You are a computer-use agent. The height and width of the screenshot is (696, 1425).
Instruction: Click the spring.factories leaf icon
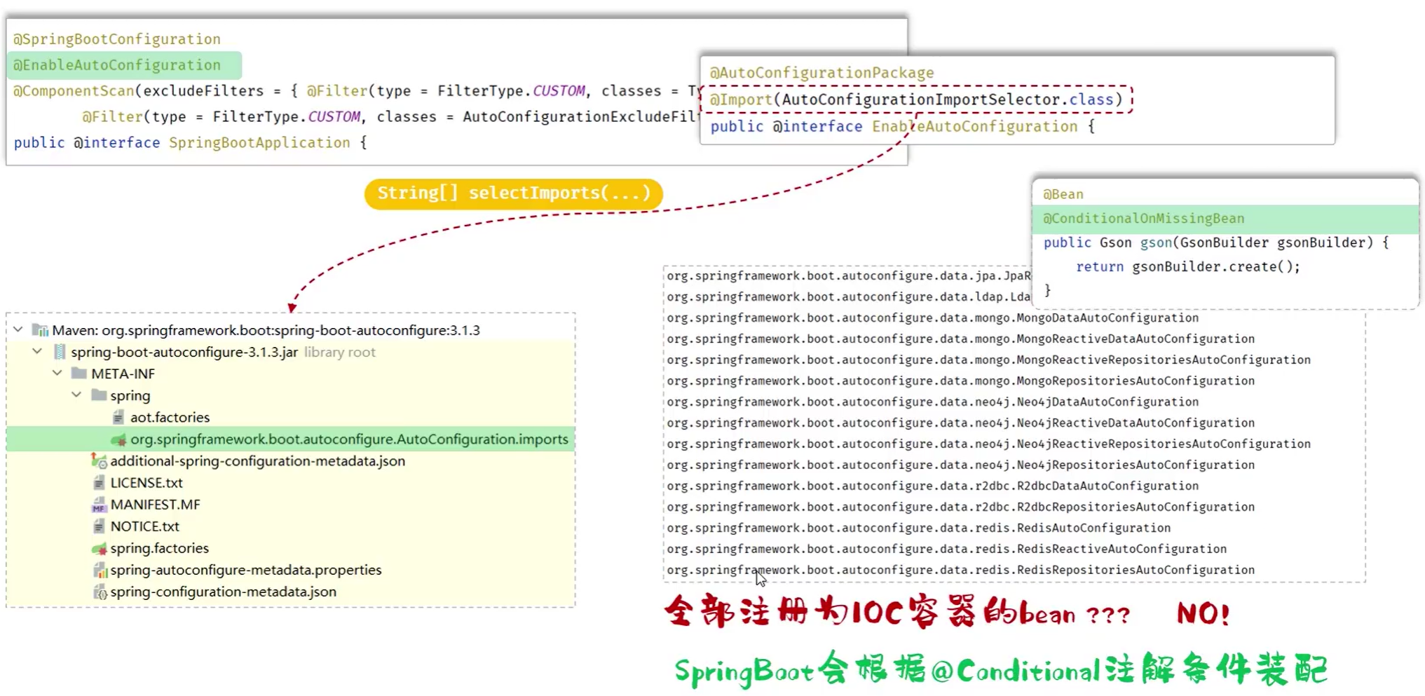[x=99, y=548]
